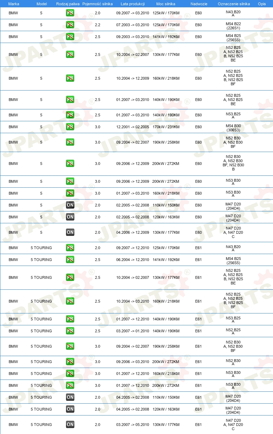Click the Opis column header

click(x=261, y=4)
